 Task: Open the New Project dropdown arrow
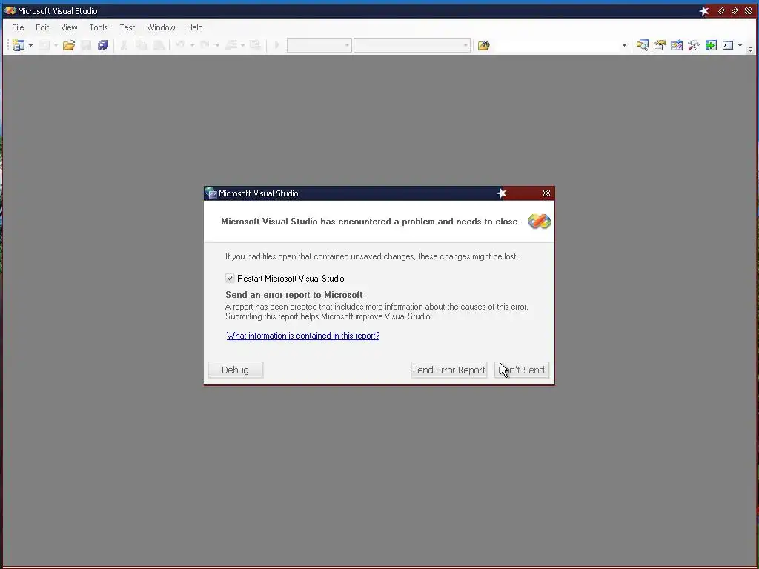pyautogui.click(x=30, y=45)
